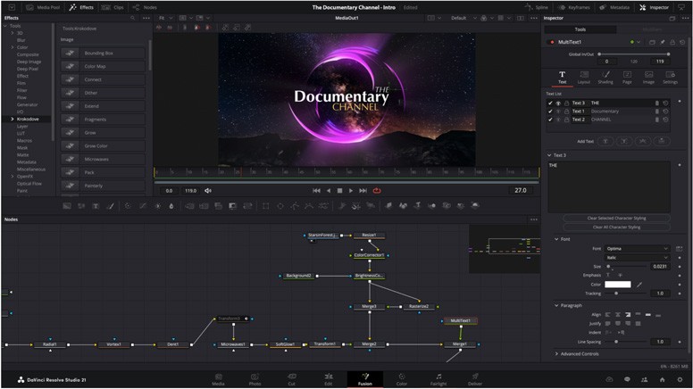This screenshot has width=693, height=389.
Task: Switch to the Fairlight page
Action: pyautogui.click(x=438, y=379)
